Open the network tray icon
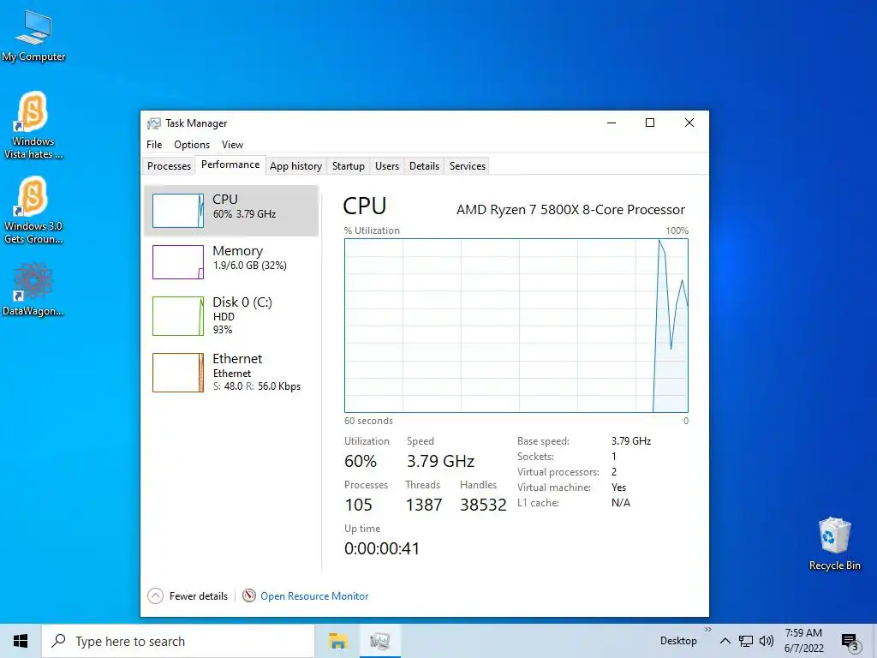The image size is (877, 658). [x=746, y=641]
